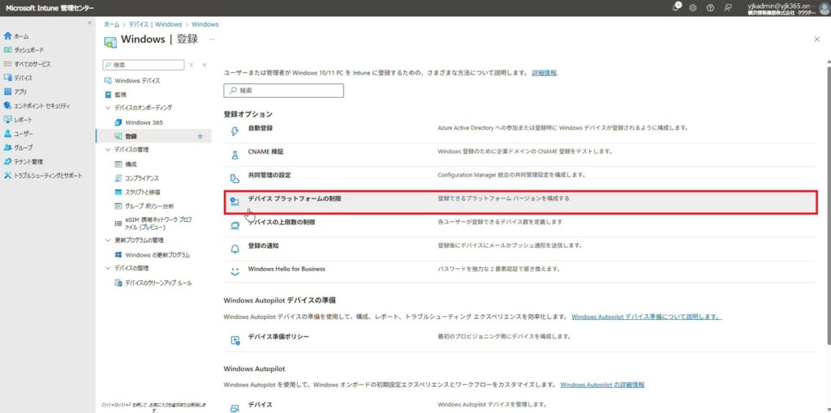Select コンプライアンス in the device menu
The height and width of the screenshot is (413, 831).
pyautogui.click(x=141, y=178)
